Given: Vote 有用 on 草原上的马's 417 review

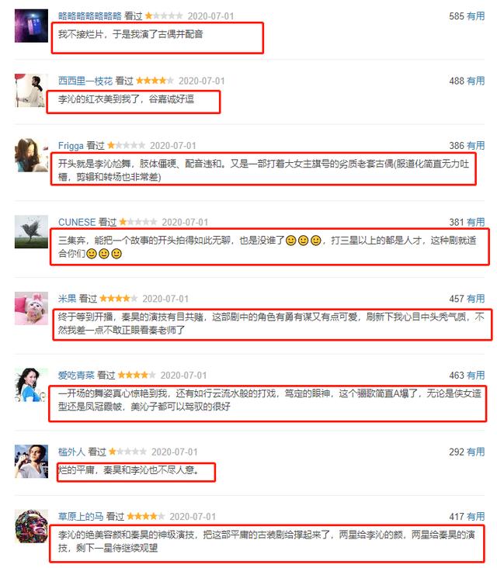Looking at the screenshot, I should [x=475, y=516].
